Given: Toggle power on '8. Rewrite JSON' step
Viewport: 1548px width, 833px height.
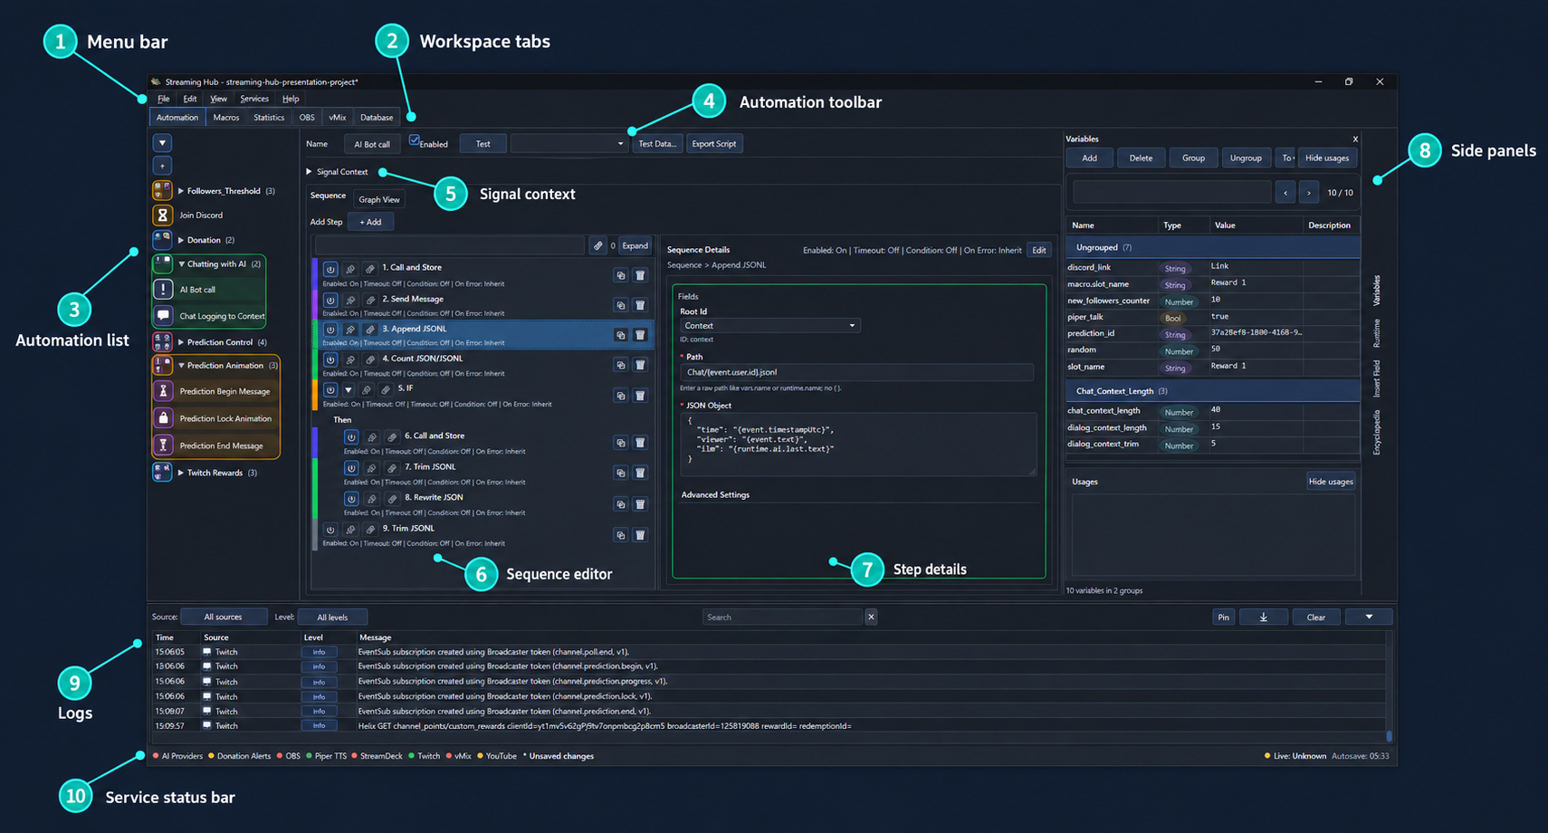Looking at the screenshot, I should 351,498.
